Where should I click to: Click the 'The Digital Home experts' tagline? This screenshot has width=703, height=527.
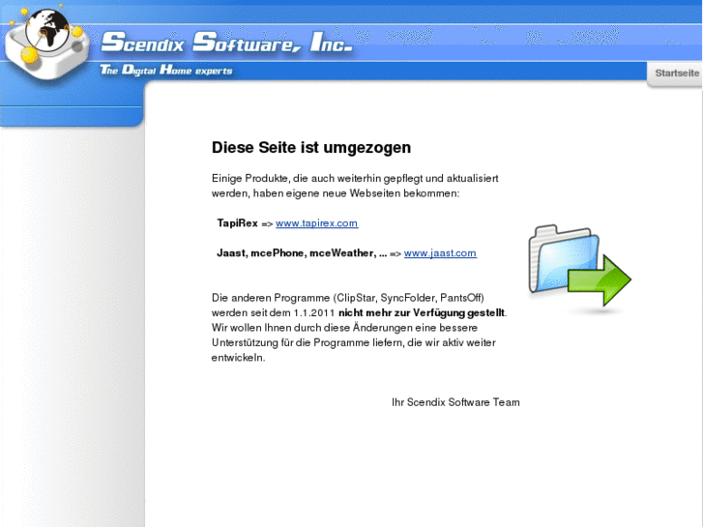pos(166,70)
